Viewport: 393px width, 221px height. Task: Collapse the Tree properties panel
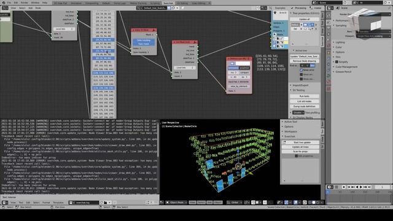pyautogui.click(x=305, y=13)
